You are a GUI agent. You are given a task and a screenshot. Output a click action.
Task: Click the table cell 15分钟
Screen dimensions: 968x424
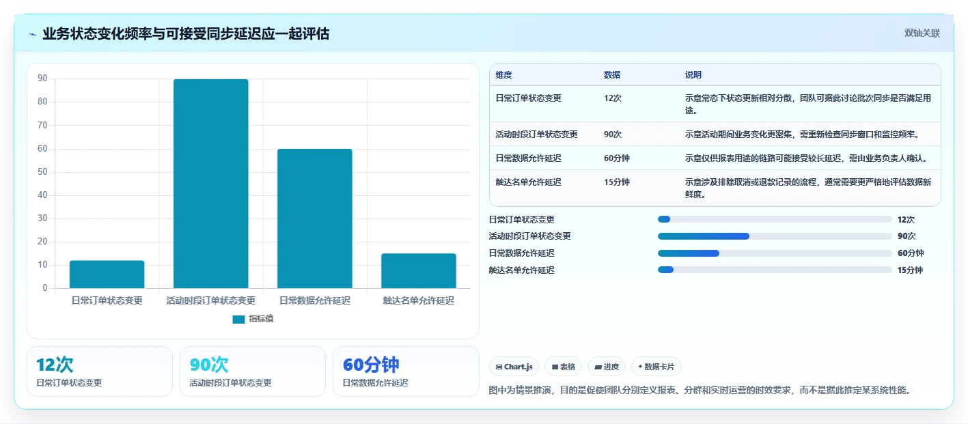[x=617, y=182]
